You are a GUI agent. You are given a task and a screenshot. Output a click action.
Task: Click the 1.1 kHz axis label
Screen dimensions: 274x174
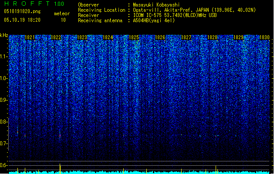tap(3, 57)
